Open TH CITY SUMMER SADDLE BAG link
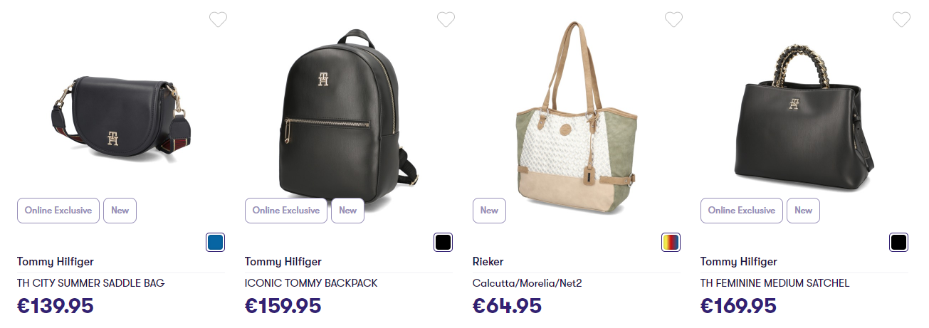The height and width of the screenshot is (328, 929). tap(91, 283)
